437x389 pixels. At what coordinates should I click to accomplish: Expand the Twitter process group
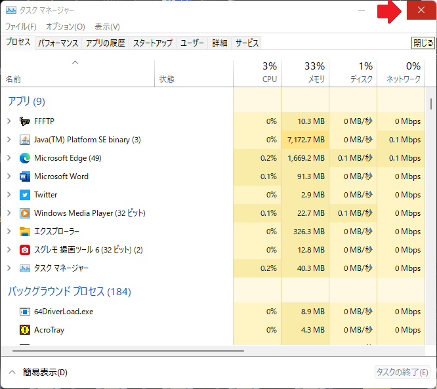[9, 195]
